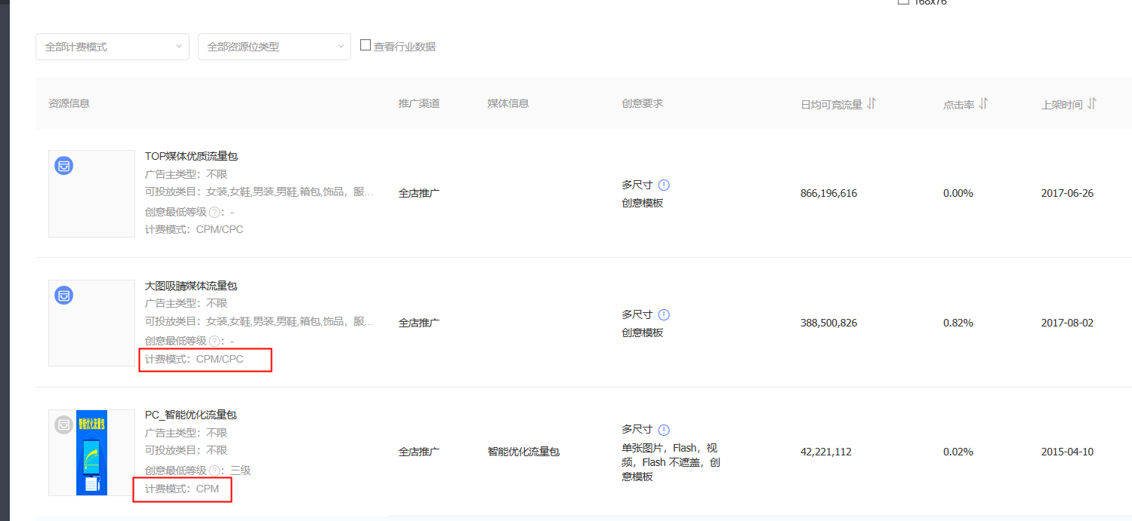This screenshot has width=1132, height=521.
Task: Tick the 查看行业数据 checkbox
Action: [366, 45]
